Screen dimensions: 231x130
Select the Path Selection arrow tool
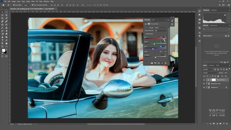pyautogui.click(x=3, y=43)
